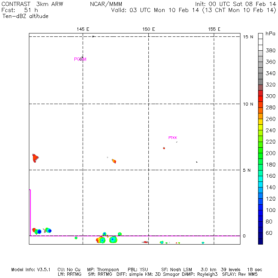Image resolution: width=278 pixels, height=278 pixels.
Task: Click the '(13 ChT Mon 10 Feb 14)' local time text
Action: [x=239, y=10]
